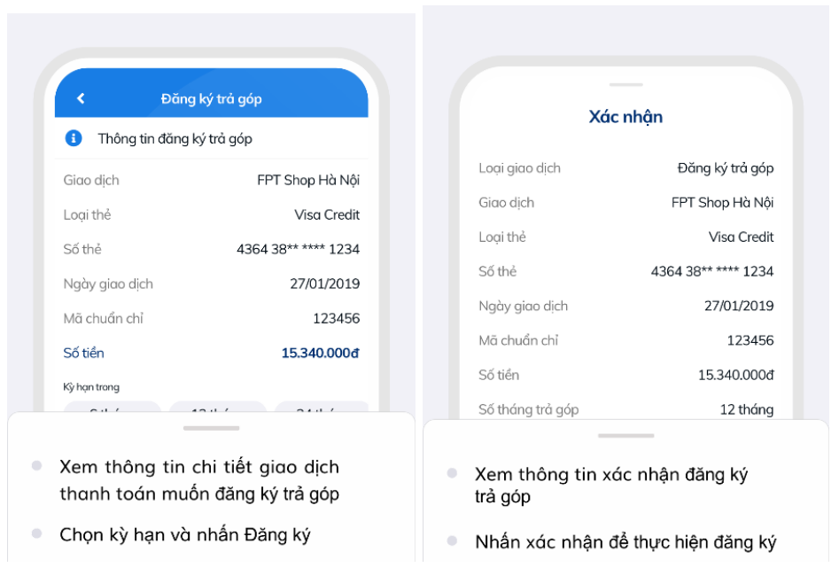Screen dimensions: 839x583
Task: Pick the 24-month term chip under Kỳ hạn trong
Action: [x=321, y=408]
